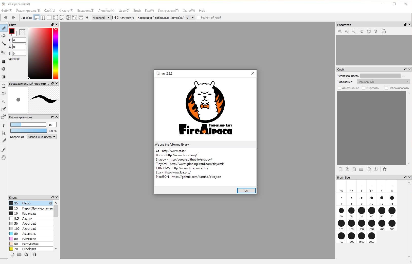Float the Параметры кисти panel
The height and width of the screenshot is (264, 412).
[x=52, y=117]
